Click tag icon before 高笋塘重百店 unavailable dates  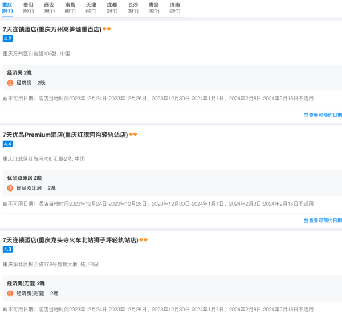(5, 99)
